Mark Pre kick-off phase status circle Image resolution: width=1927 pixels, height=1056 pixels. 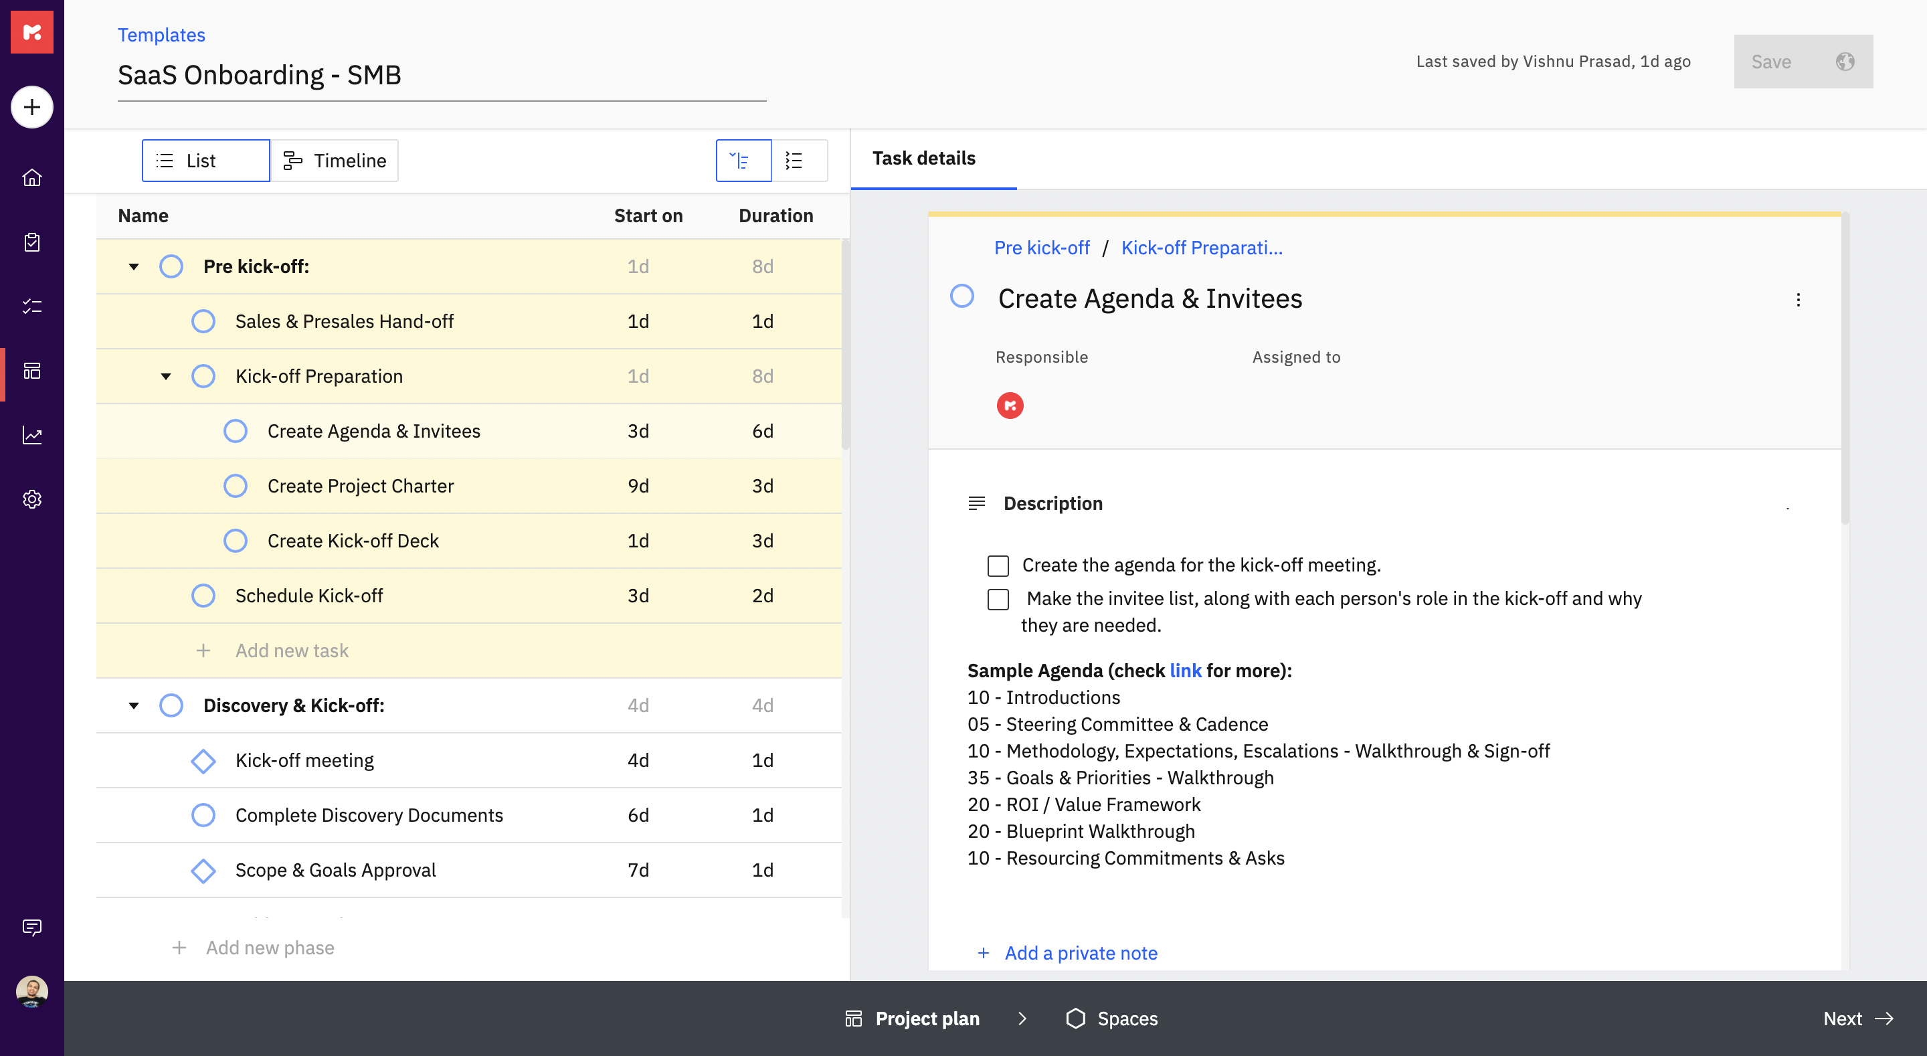point(171,266)
